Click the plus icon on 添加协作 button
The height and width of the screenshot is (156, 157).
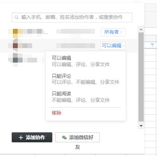coord(21,138)
